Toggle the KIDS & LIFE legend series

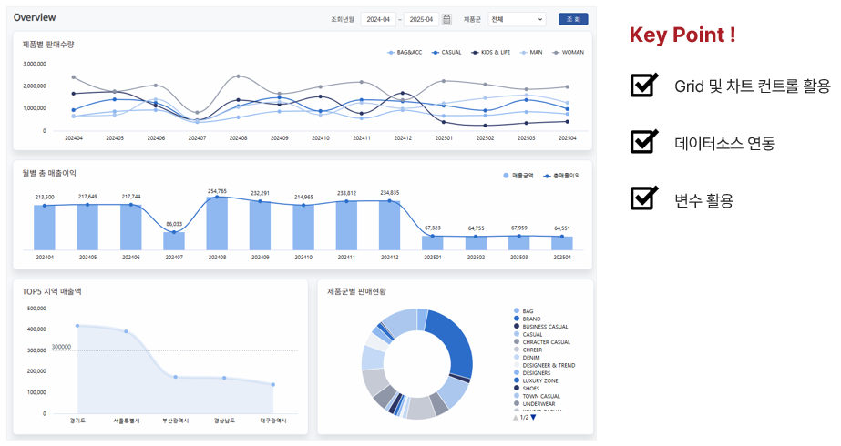(490, 53)
